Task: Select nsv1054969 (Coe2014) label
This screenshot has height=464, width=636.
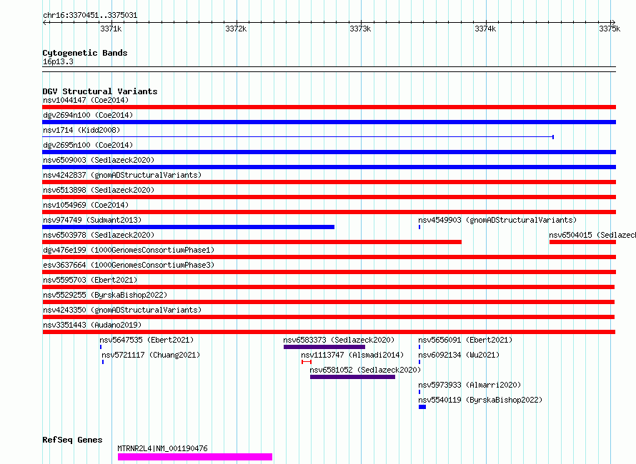Action: click(86, 205)
